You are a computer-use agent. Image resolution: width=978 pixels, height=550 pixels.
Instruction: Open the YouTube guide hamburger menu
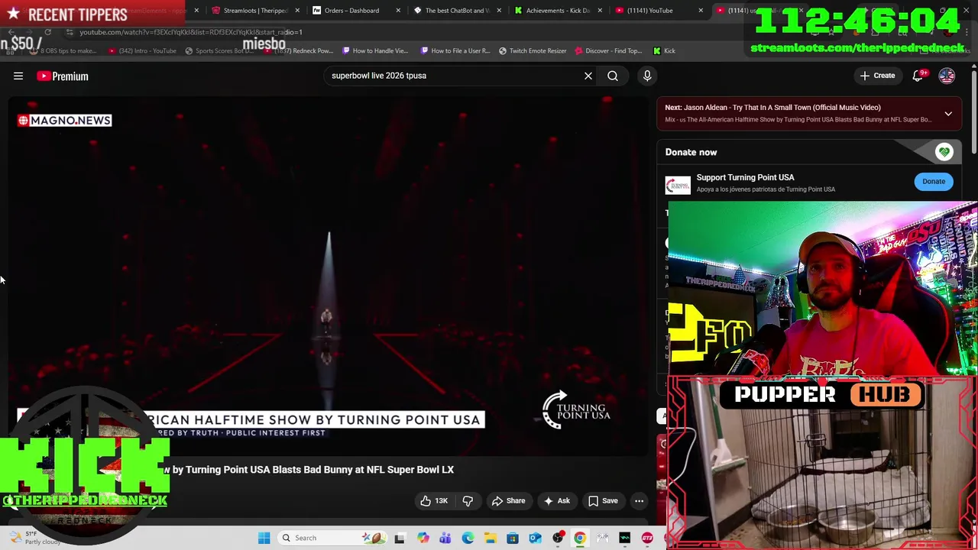click(18, 76)
